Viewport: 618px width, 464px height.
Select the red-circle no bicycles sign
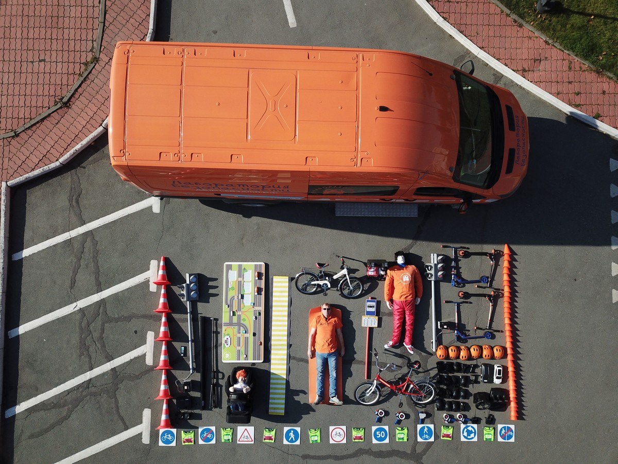(338, 435)
